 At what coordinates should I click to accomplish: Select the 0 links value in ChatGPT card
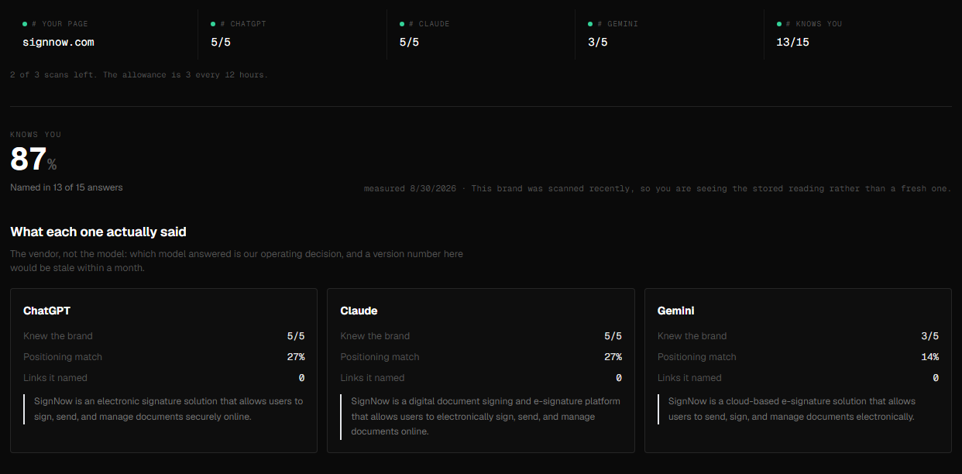(301, 378)
